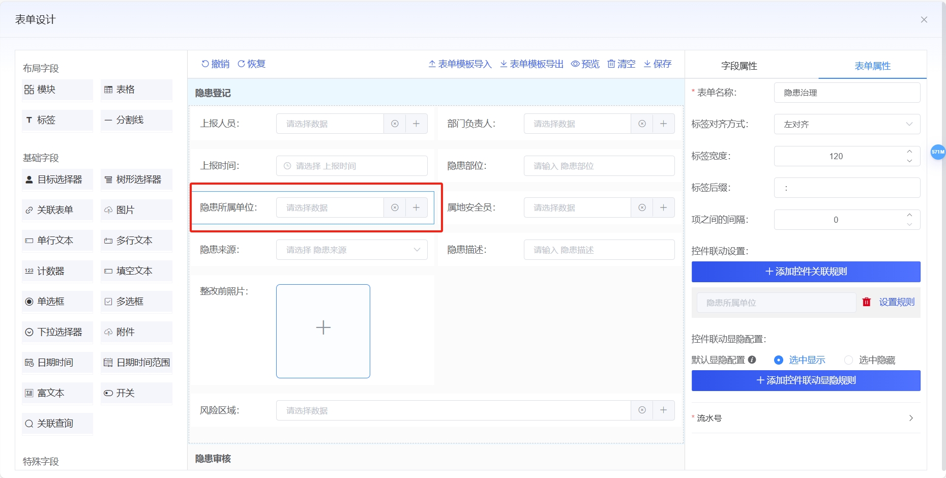Screen dimensions: 946x478
Task: Edit the 标签后缀 input field
Action: 847,188
